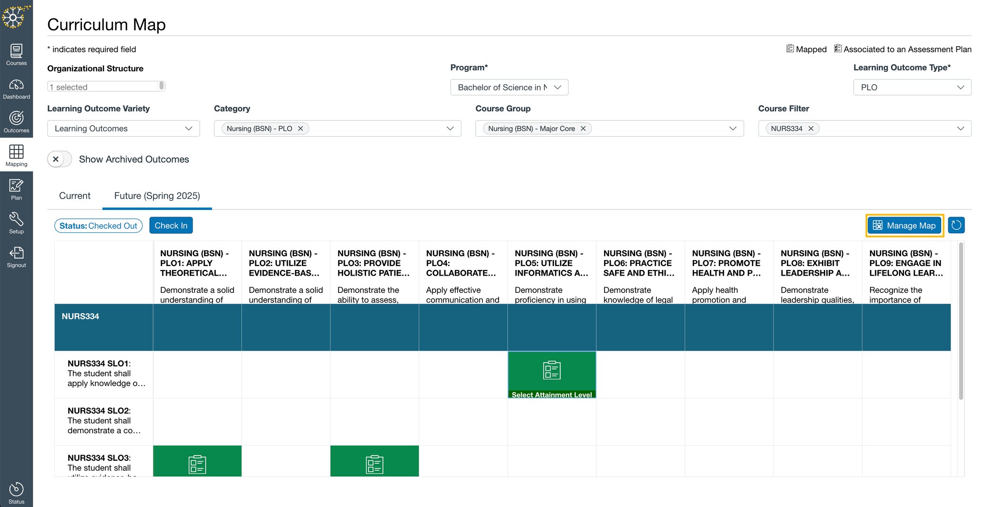Viewport: 984px width, 507px height.
Task: Open the Program dropdown
Action: (509, 87)
